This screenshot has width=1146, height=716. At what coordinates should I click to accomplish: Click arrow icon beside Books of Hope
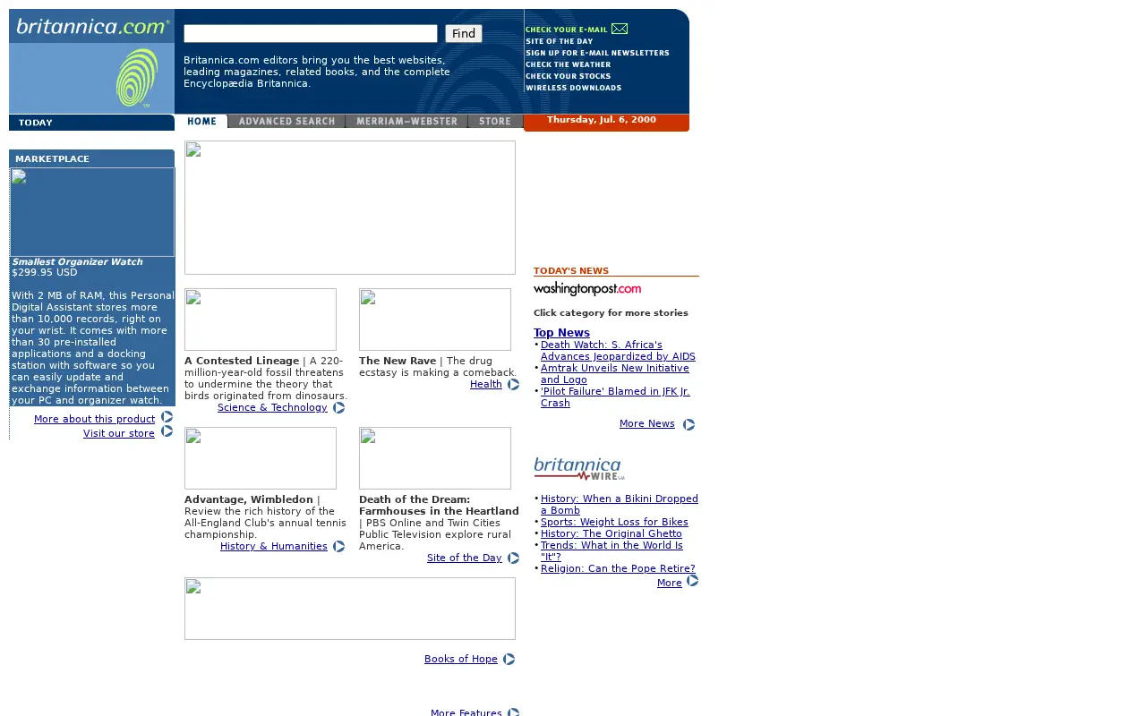click(509, 660)
